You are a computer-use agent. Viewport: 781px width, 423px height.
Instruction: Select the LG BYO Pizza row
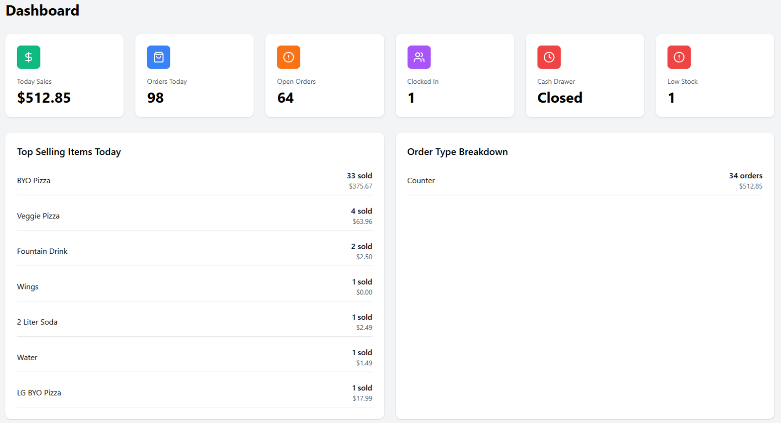point(194,393)
